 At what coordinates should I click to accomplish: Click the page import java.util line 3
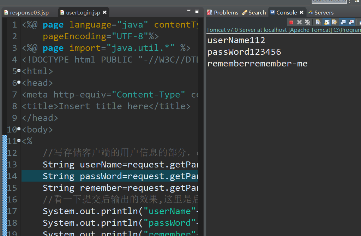(x=106, y=48)
